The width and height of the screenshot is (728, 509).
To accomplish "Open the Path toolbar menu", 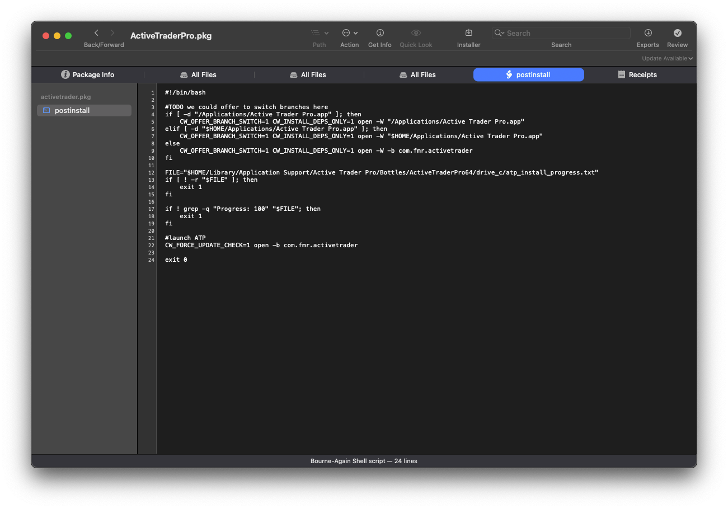I will (x=320, y=33).
